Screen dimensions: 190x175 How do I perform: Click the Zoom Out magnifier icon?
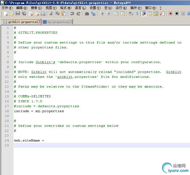[x=108, y=14]
